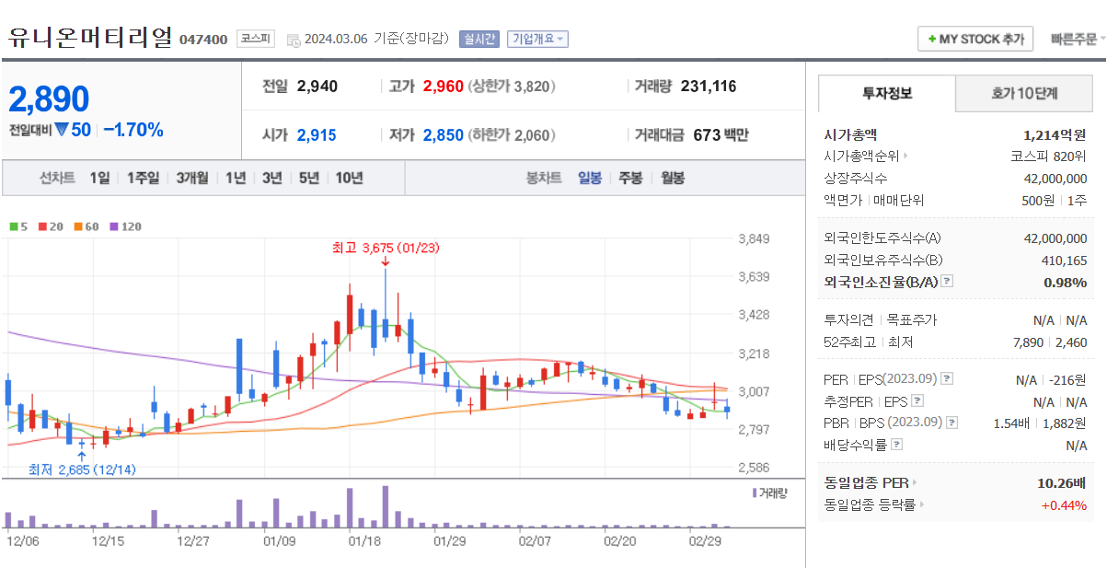The width and height of the screenshot is (1107, 568).
Task: Open help icon next to 배당수익률
Action: coord(897,446)
